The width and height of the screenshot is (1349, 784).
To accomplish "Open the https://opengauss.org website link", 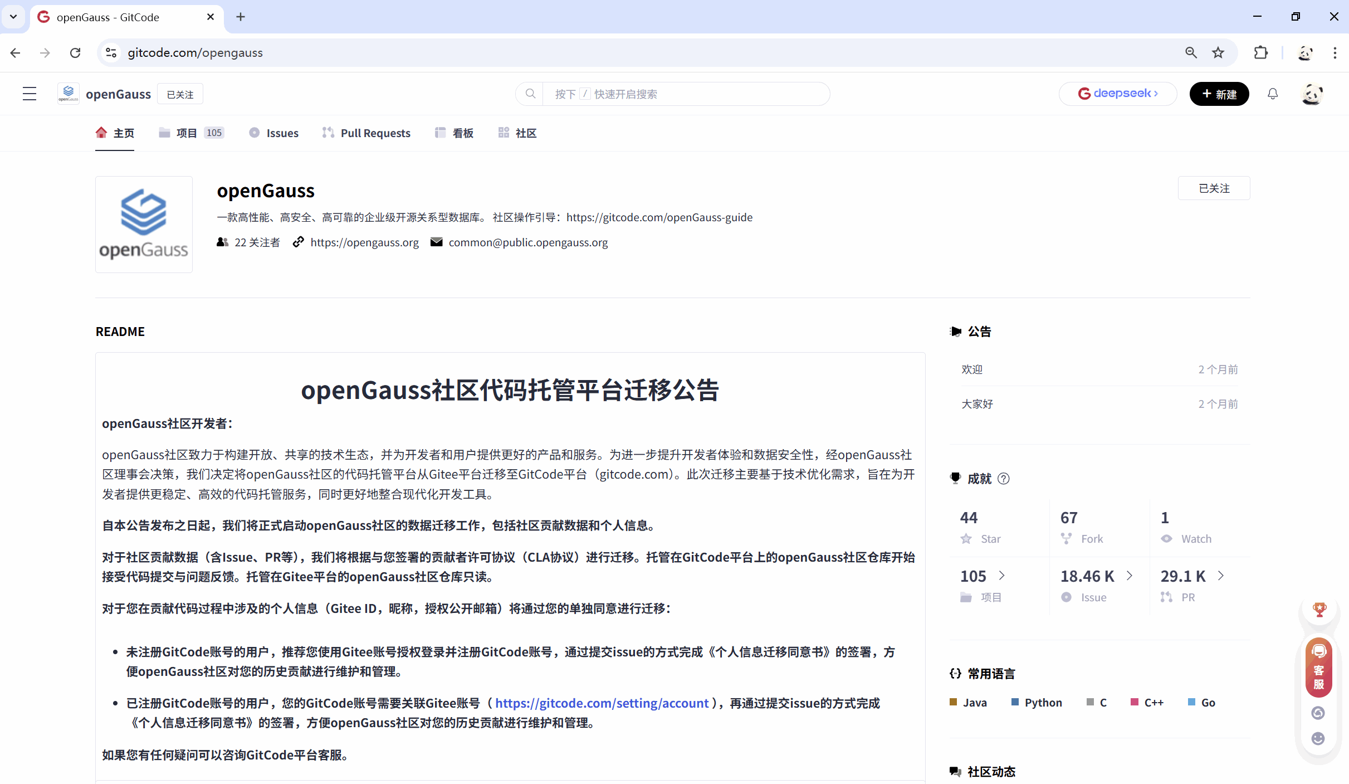I will coord(364,242).
